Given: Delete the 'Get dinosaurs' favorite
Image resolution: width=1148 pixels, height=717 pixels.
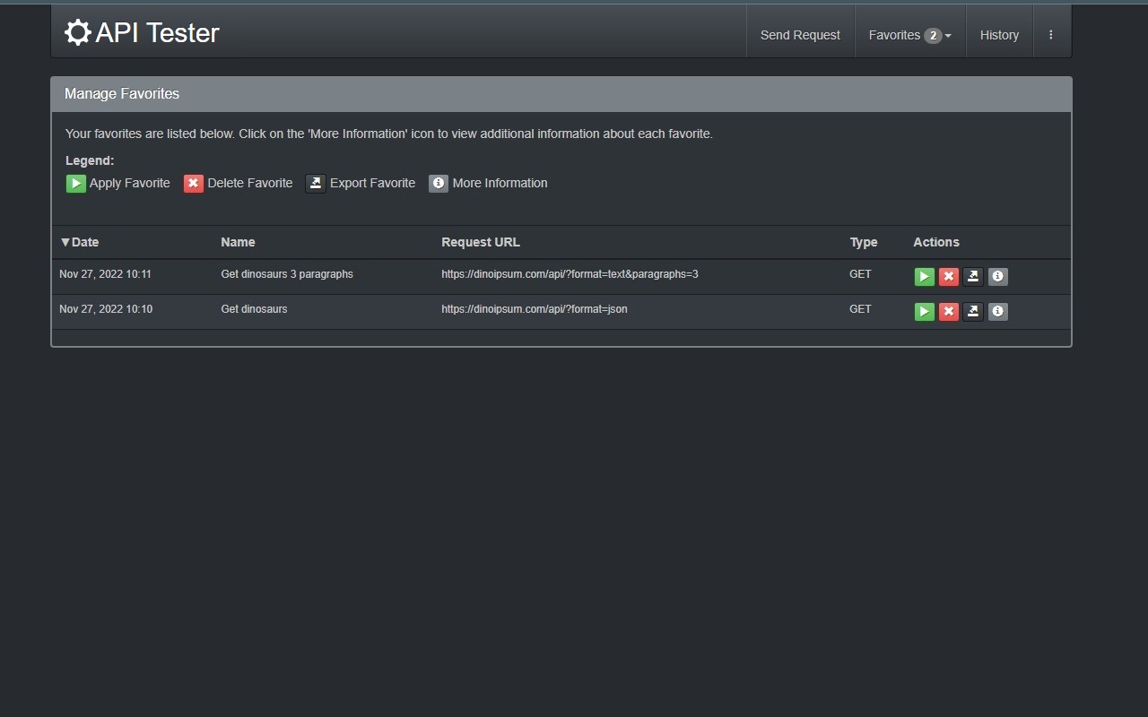Looking at the screenshot, I should click(x=948, y=311).
